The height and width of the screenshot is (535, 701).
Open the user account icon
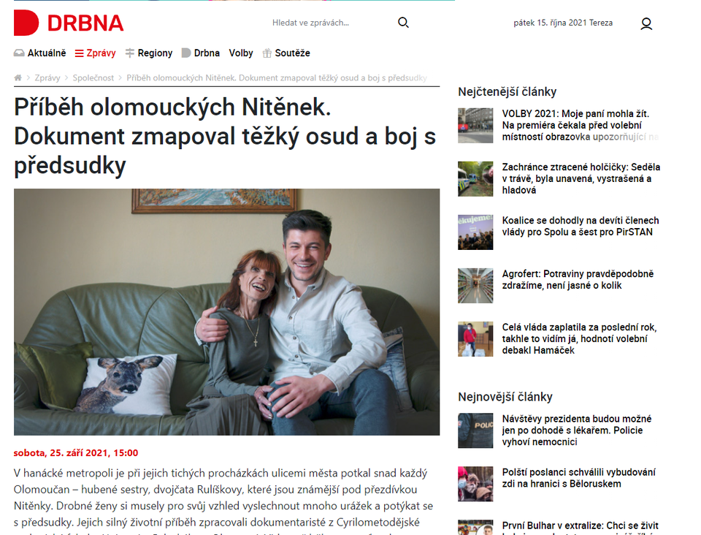coord(646,23)
